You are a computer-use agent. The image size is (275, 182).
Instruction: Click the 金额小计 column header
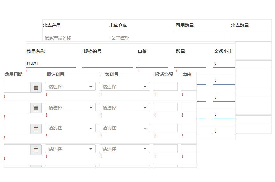pos(223,51)
